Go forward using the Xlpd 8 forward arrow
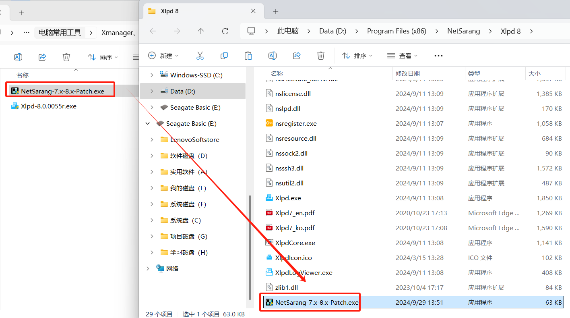570x318 pixels. pos(177,31)
